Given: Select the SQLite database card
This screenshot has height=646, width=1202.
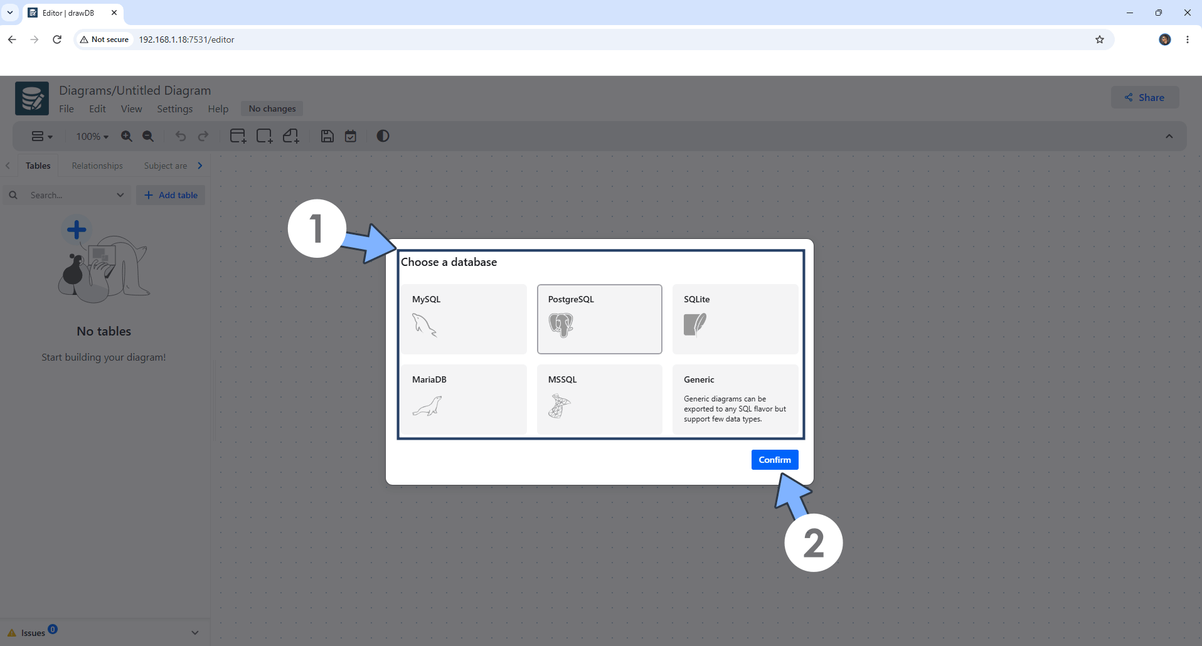Looking at the screenshot, I should click(x=735, y=319).
